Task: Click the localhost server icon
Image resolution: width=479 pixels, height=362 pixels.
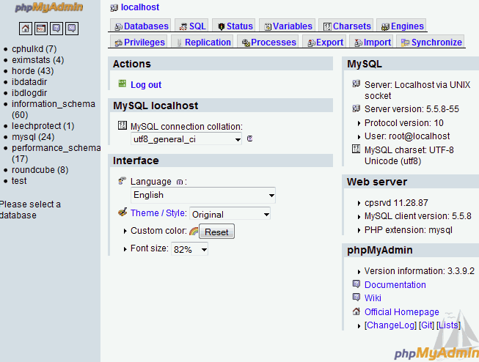Action: 114,8
